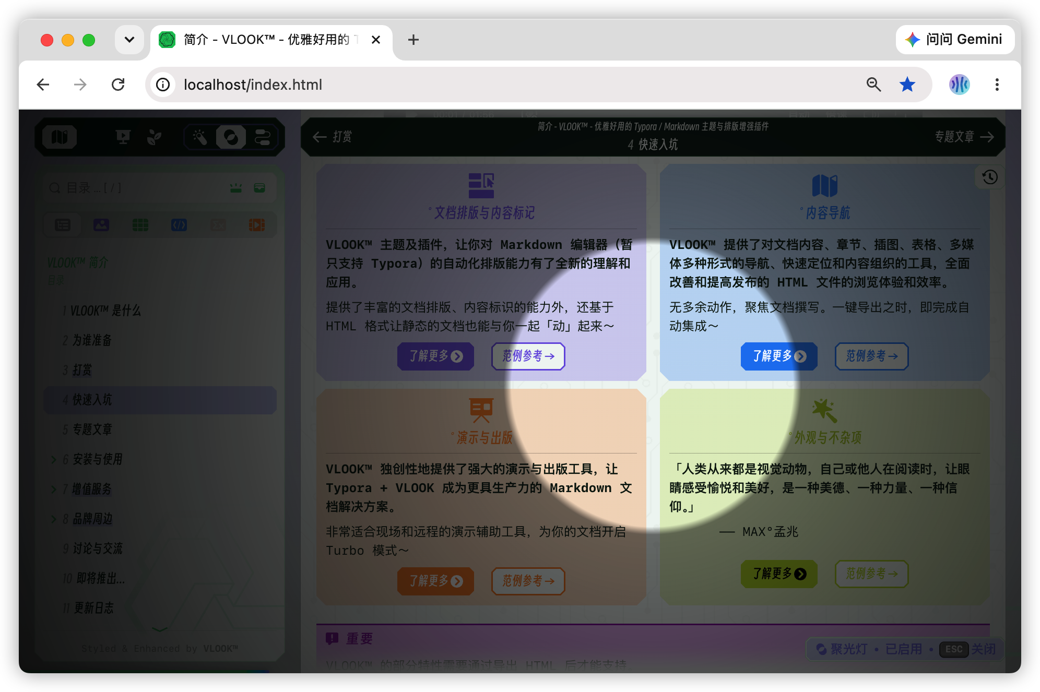Click the green tray icon beside search
The image size is (1040, 692).
tap(259, 188)
